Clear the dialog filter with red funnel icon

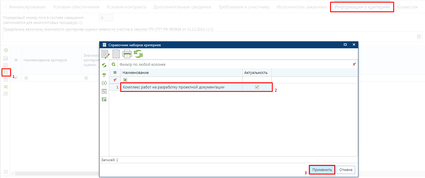(354, 64)
